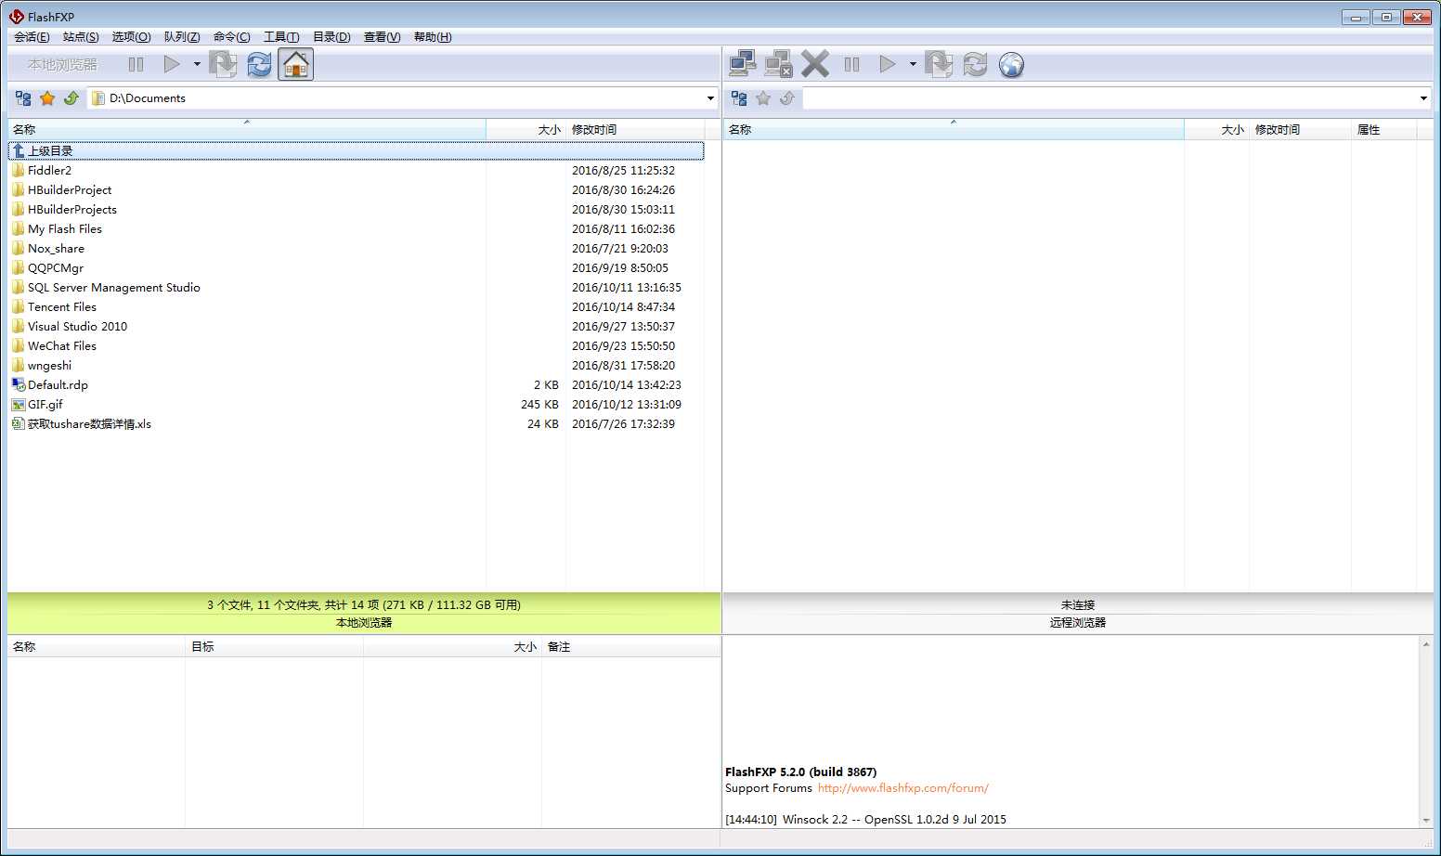The height and width of the screenshot is (856, 1441).
Task: Select SQL Server Management Studio folder
Action: click(x=357, y=288)
